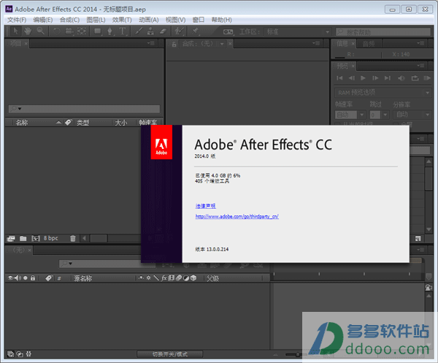Viewport: 438px width, 363px height.
Task: Step to previous frame in Preview panel
Action: (351, 78)
